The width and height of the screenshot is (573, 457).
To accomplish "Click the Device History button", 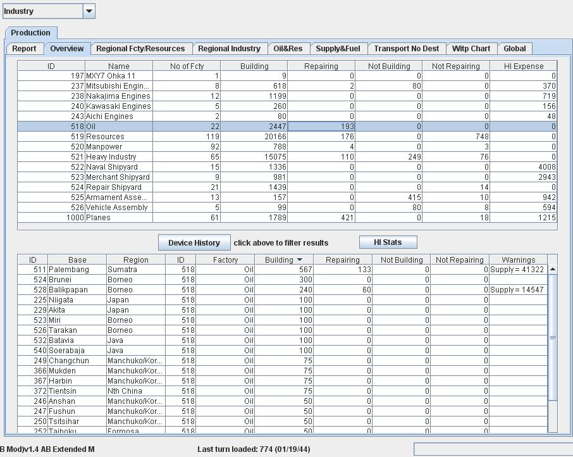I will [x=194, y=243].
